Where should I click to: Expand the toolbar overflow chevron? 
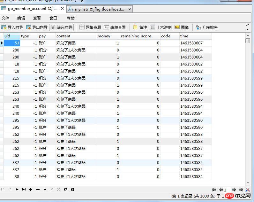[x=248, y=25]
